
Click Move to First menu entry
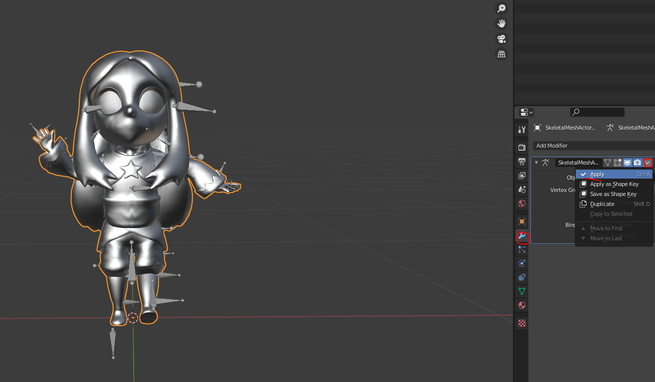[x=614, y=228]
